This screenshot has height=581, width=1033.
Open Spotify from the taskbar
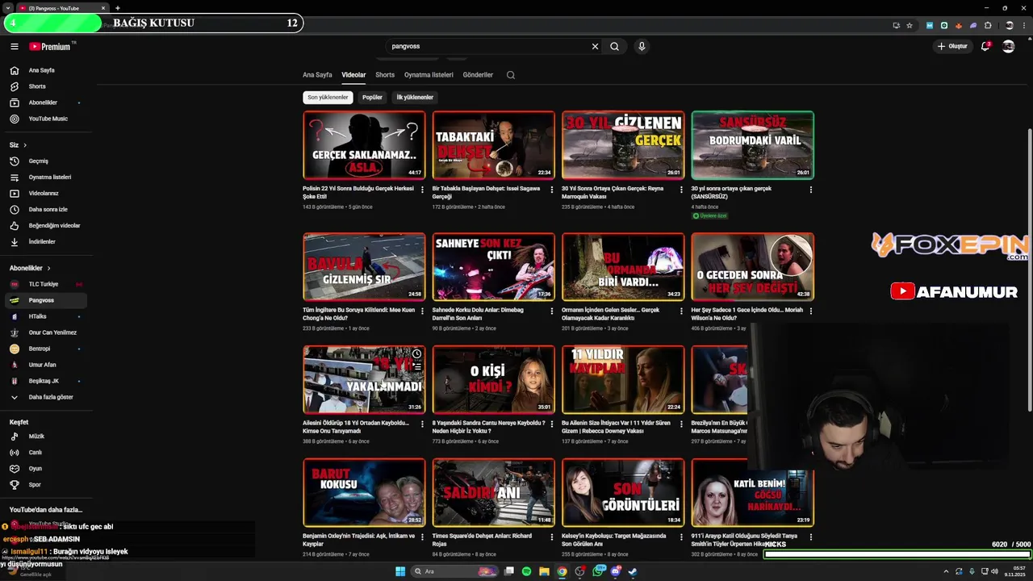[526, 571]
